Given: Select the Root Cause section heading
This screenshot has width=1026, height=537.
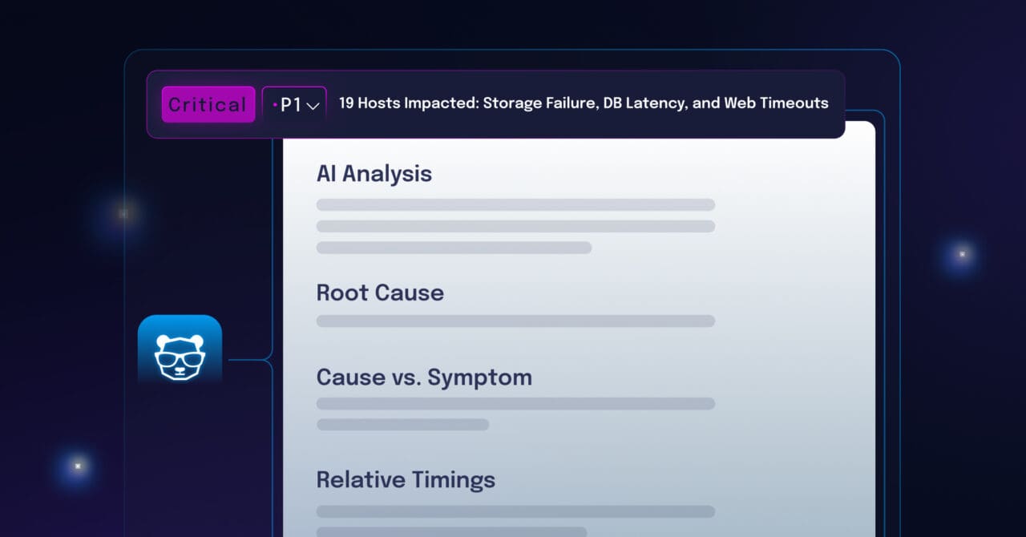Looking at the screenshot, I should (380, 293).
